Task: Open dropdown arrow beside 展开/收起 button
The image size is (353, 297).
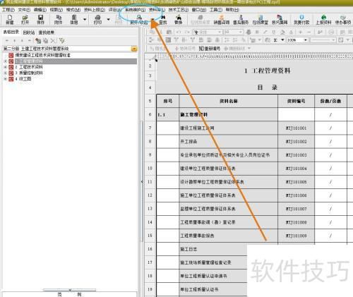Action: [152, 20]
